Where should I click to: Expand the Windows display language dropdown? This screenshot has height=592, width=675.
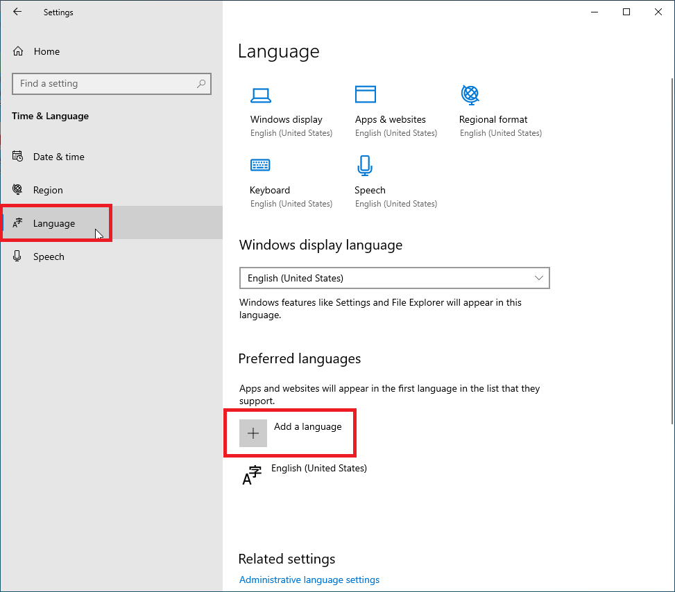pos(394,278)
